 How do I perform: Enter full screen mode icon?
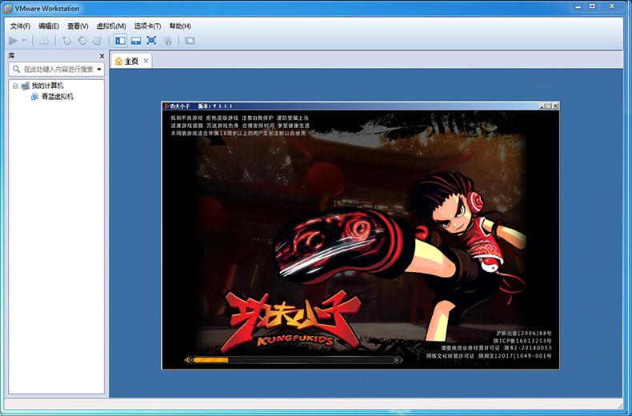pyautogui.click(x=151, y=40)
